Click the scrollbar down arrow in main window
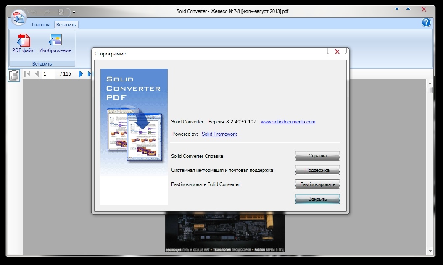Image resolution: width=443 pixels, height=265 pixels. [x=430, y=251]
